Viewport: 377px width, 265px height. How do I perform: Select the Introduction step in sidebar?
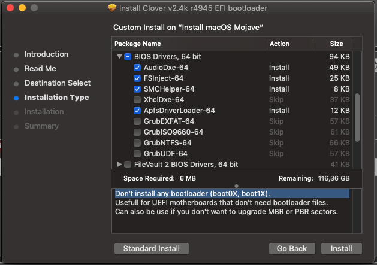46,54
